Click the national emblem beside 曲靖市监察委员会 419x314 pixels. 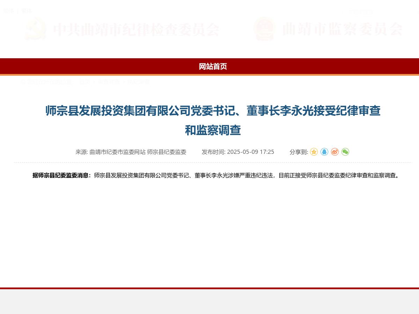click(x=264, y=29)
